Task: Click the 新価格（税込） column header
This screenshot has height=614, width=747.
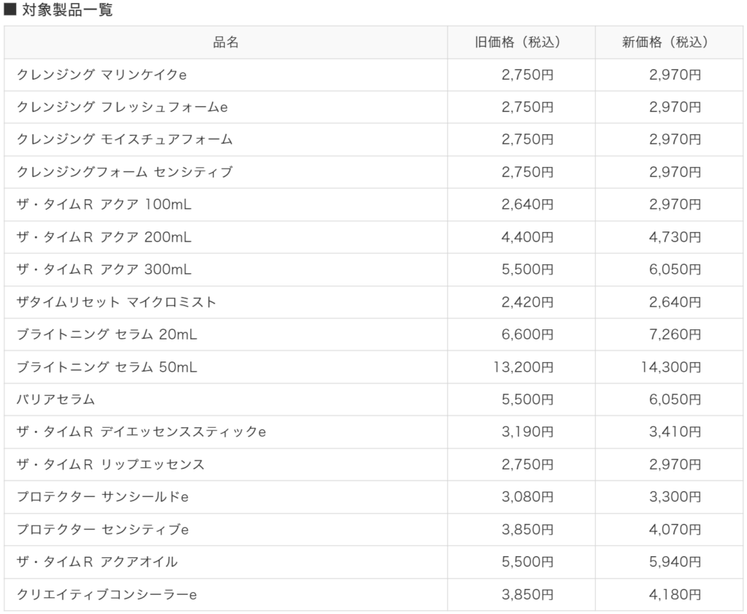Action: pyautogui.click(x=670, y=42)
